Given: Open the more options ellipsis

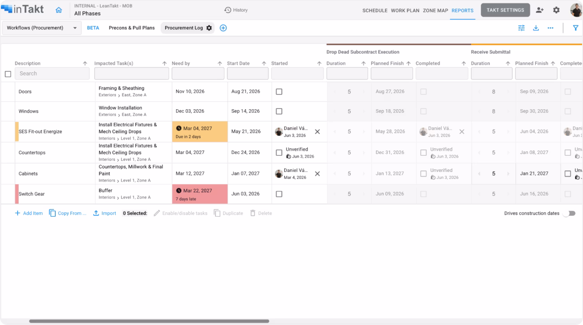Looking at the screenshot, I should (x=550, y=28).
